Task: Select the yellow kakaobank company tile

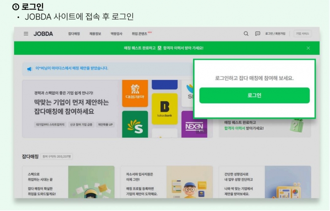Action: (x=165, y=108)
